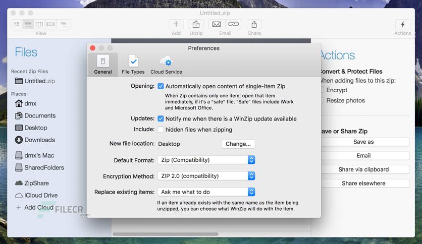Click the link chain toolbar icon
Viewport: 422px width, 244px height.
pyautogui.click(x=233, y=24)
